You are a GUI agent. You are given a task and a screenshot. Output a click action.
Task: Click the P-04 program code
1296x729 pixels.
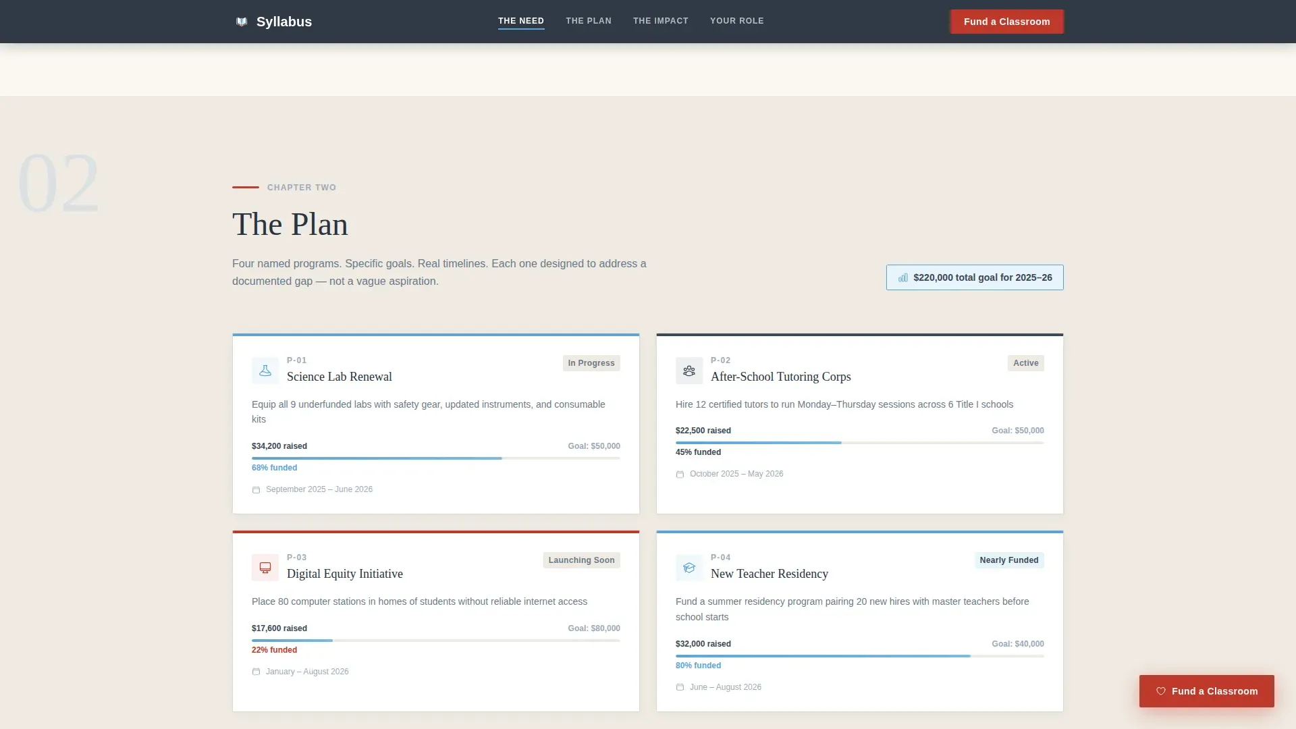(x=721, y=558)
